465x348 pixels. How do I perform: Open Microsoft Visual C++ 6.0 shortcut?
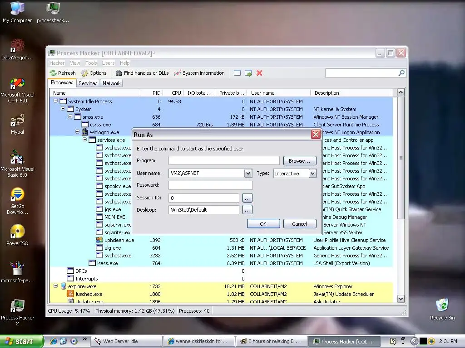[17, 90]
